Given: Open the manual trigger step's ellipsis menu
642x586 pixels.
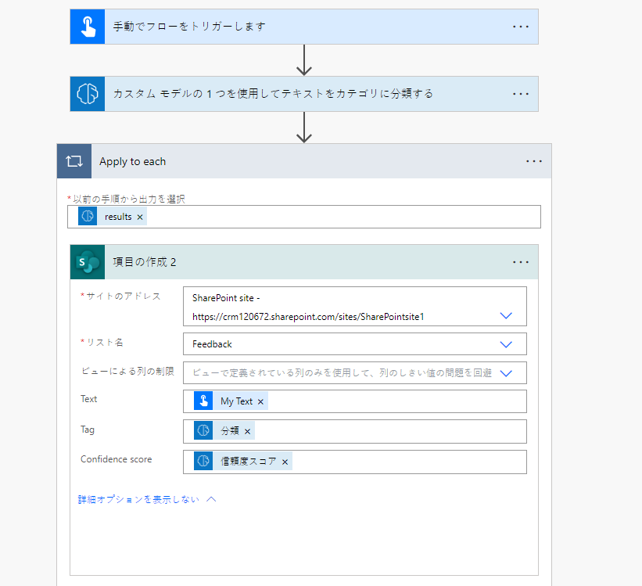Looking at the screenshot, I should (521, 27).
